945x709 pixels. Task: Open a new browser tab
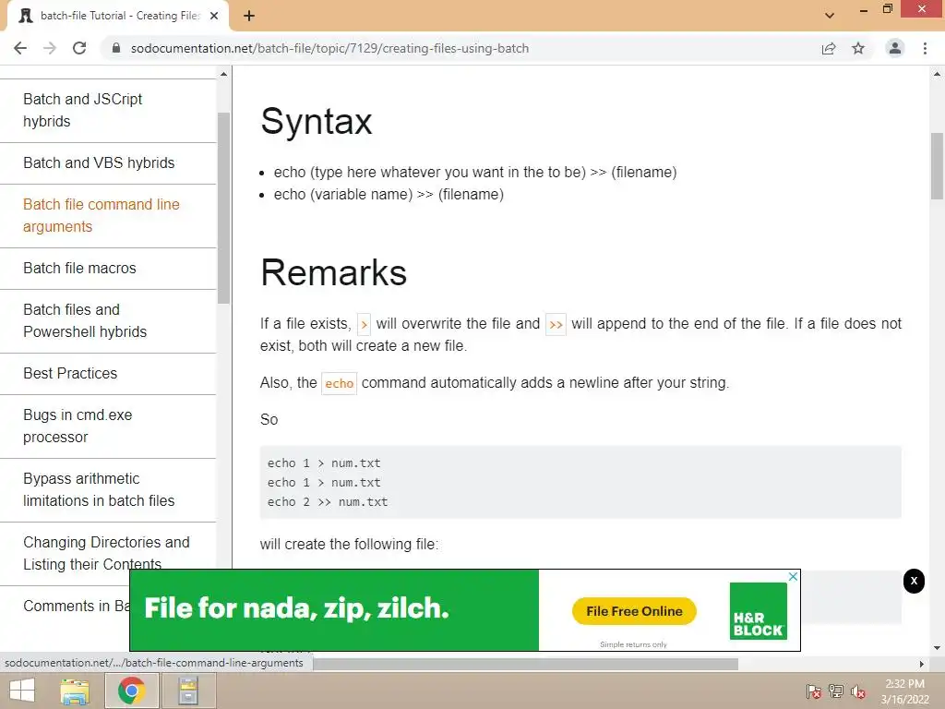click(249, 16)
